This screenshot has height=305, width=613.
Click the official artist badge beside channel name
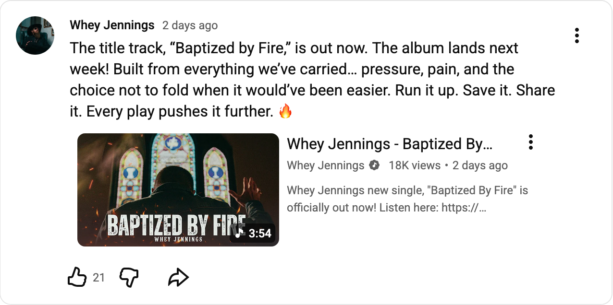click(x=374, y=165)
